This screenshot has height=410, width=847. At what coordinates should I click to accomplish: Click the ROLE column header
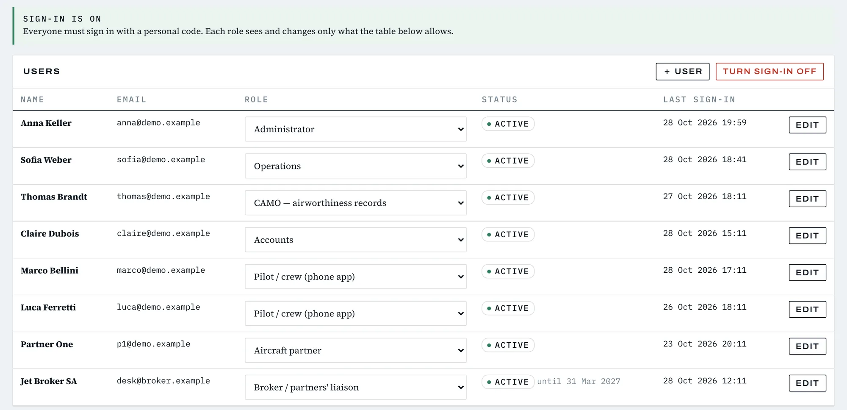[x=256, y=100]
